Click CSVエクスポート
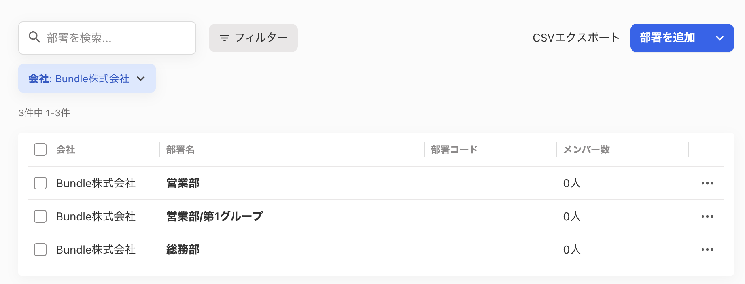 (x=576, y=38)
